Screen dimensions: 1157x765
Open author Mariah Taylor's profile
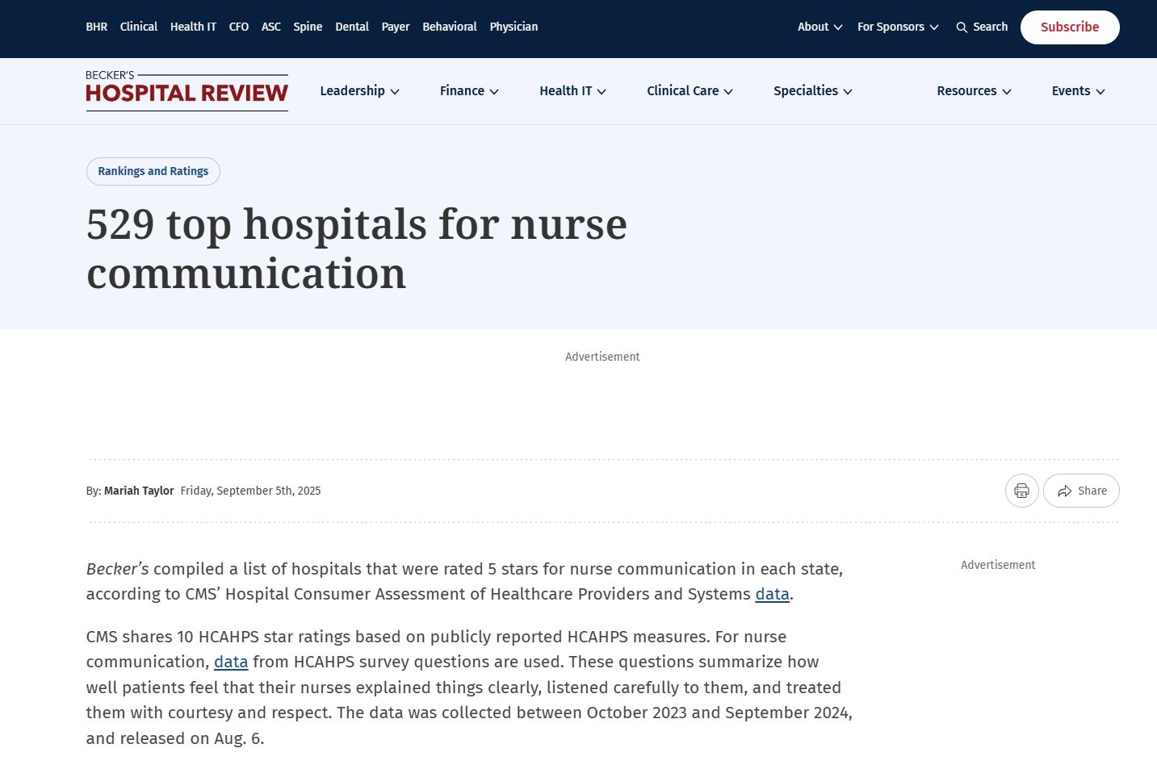coord(139,491)
